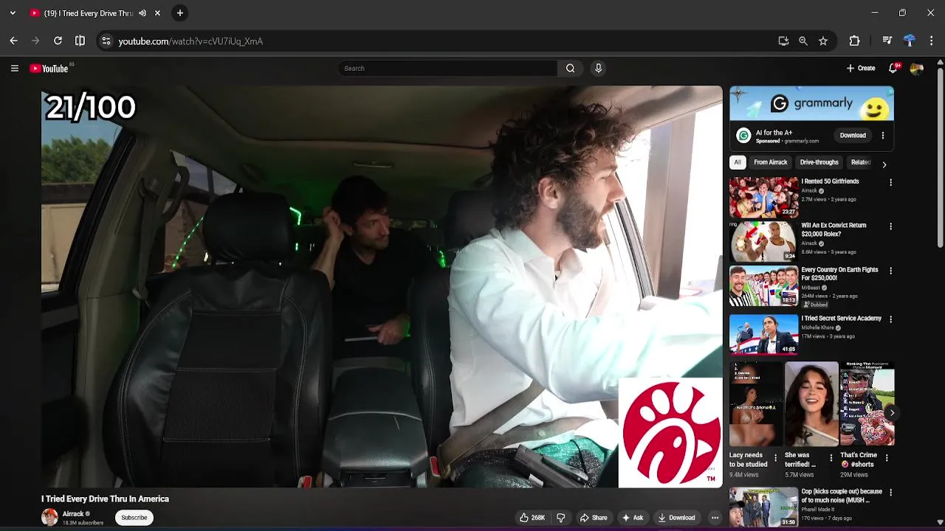Open more actions ellipsis below the video
This screenshot has width=945, height=531.
[715, 518]
